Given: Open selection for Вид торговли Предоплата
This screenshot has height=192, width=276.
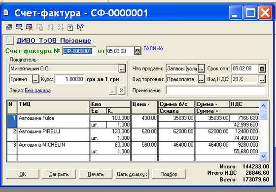Looking at the screenshot, I should [202, 79].
